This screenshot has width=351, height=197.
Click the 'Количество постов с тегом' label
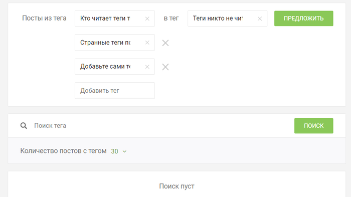[x=63, y=151]
